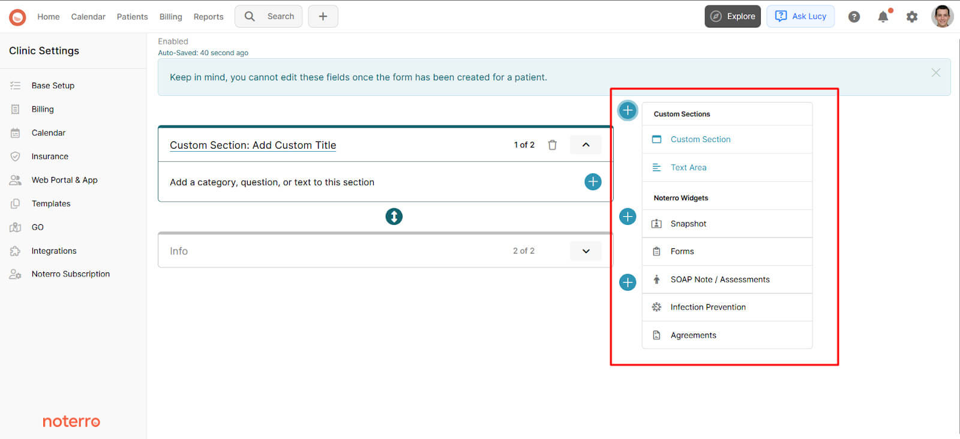
Task: Delete the custom section with trash icon
Action: click(552, 145)
